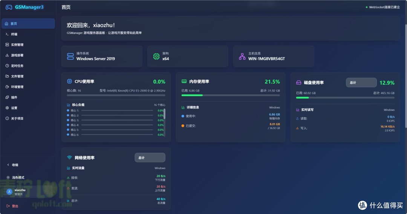The image size is (407, 214).
Task: Select 定时任务 scheduled tasks
Action: tap(28, 66)
